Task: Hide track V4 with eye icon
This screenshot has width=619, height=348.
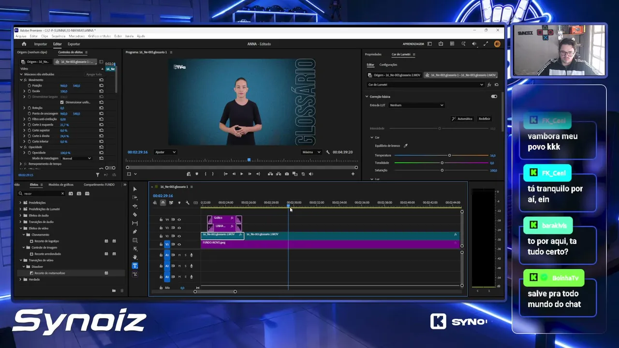Action: coord(179,219)
